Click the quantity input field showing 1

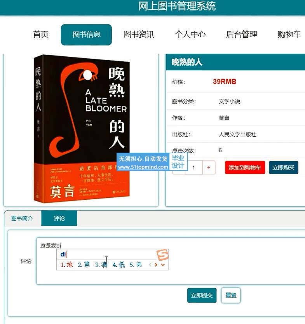tap(194, 167)
